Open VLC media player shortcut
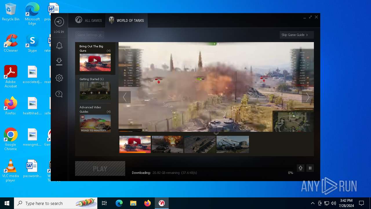 (x=11, y=171)
